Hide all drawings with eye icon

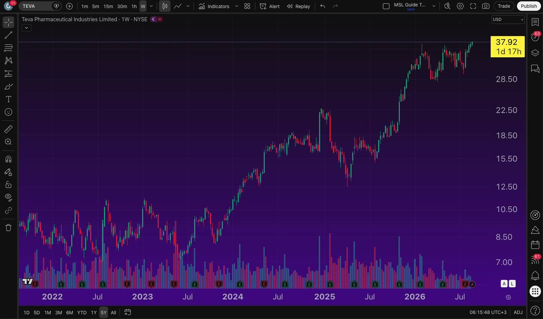[8, 197]
